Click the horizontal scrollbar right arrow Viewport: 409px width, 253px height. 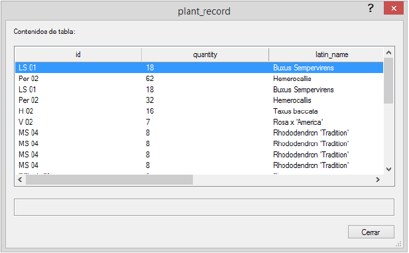click(378, 179)
